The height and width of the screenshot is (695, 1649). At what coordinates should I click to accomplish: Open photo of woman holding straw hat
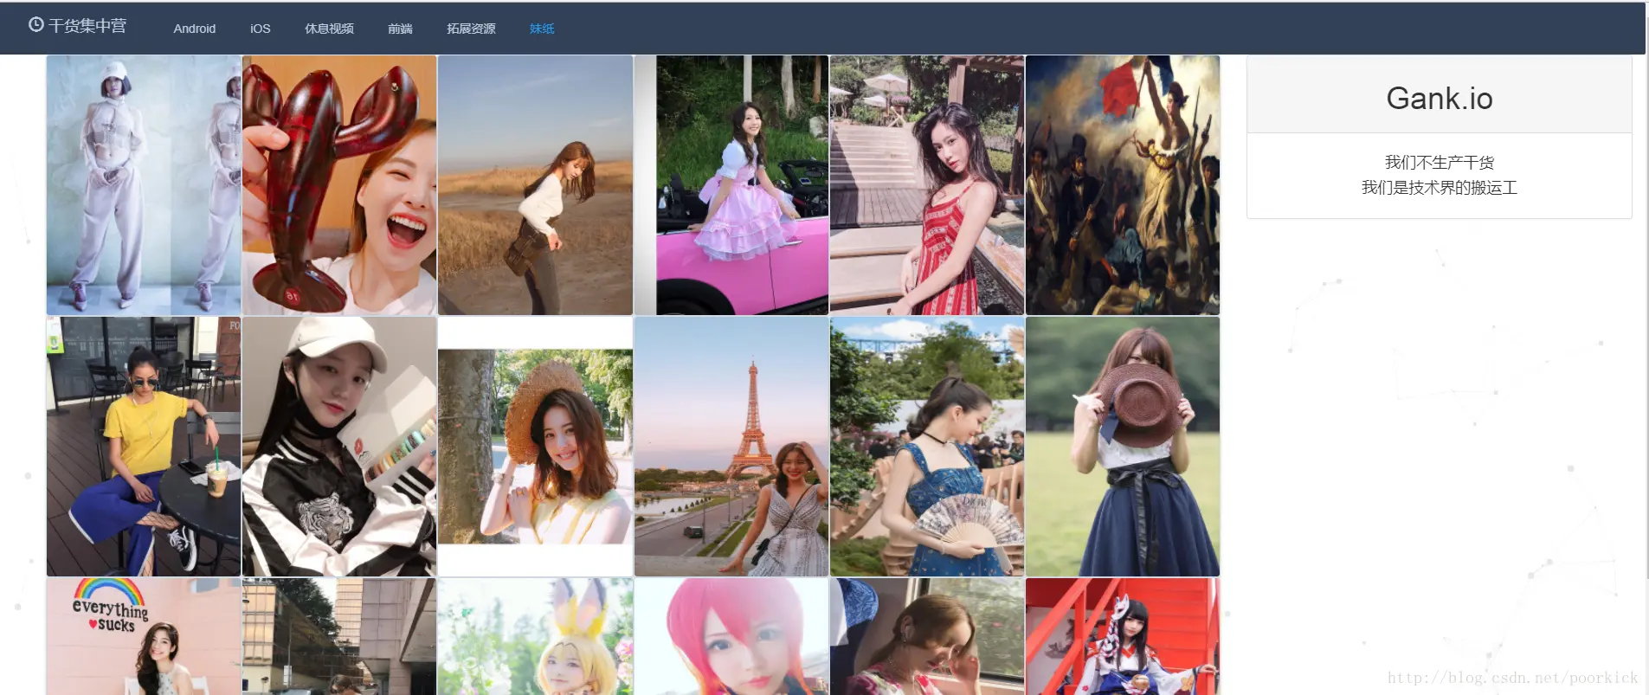pos(535,447)
